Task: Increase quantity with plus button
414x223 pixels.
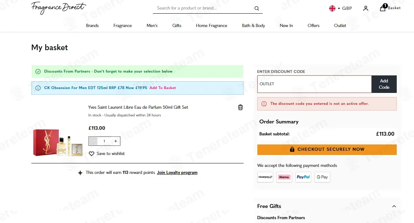Action: [x=115, y=141]
